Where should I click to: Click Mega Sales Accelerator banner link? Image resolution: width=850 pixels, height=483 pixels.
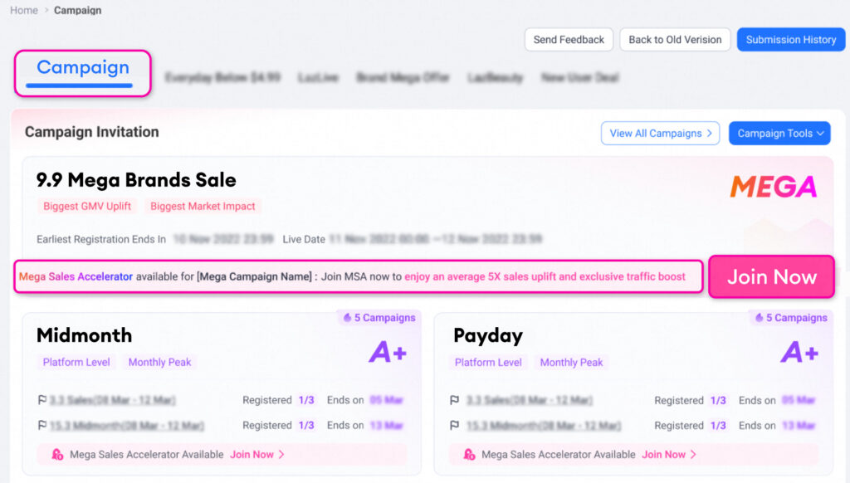[76, 276]
